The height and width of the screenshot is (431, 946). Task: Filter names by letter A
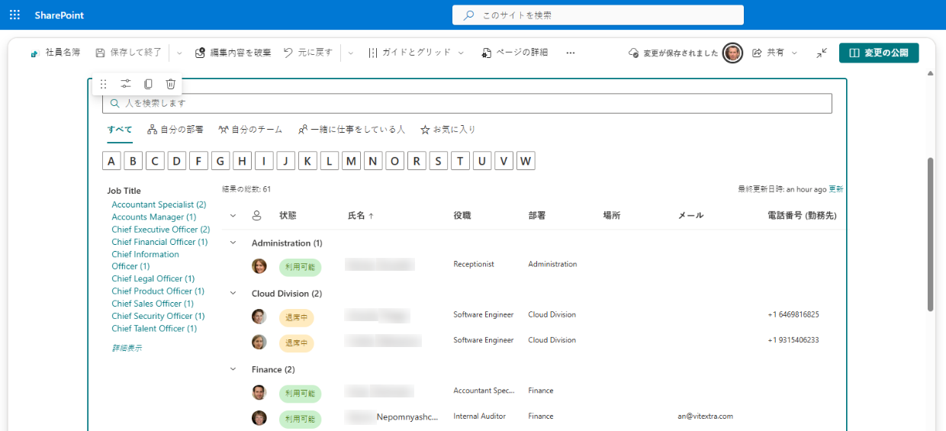point(111,161)
